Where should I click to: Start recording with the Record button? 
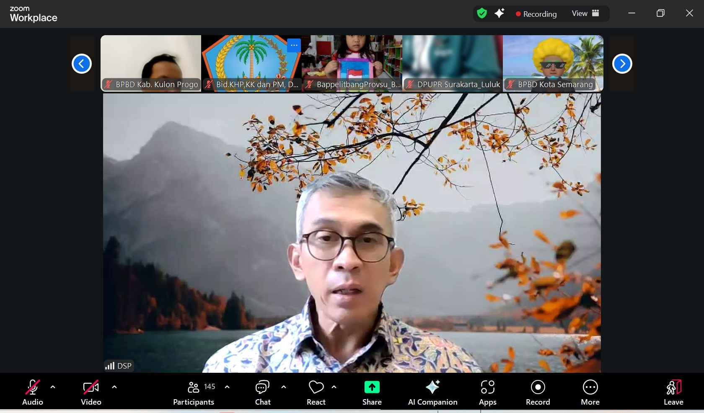pyautogui.click(x=538, y=392)
